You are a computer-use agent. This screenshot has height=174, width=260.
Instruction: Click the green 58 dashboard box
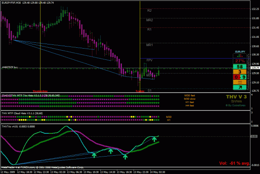click(x=240, y=67)
